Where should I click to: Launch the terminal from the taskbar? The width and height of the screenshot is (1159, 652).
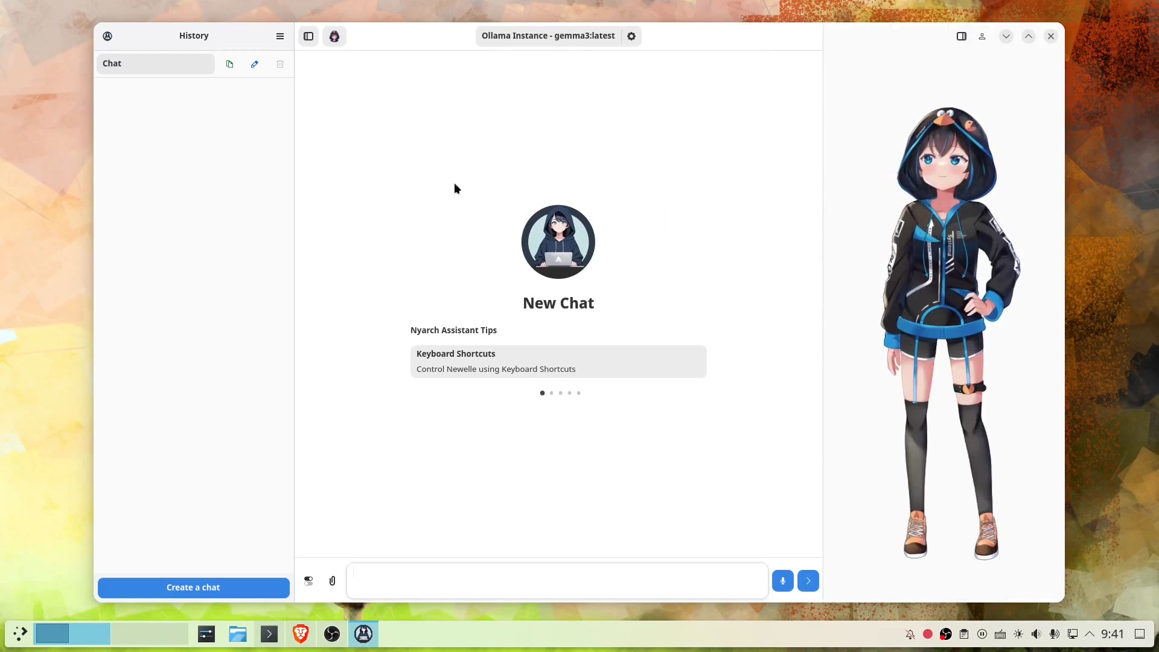(269, 634)
